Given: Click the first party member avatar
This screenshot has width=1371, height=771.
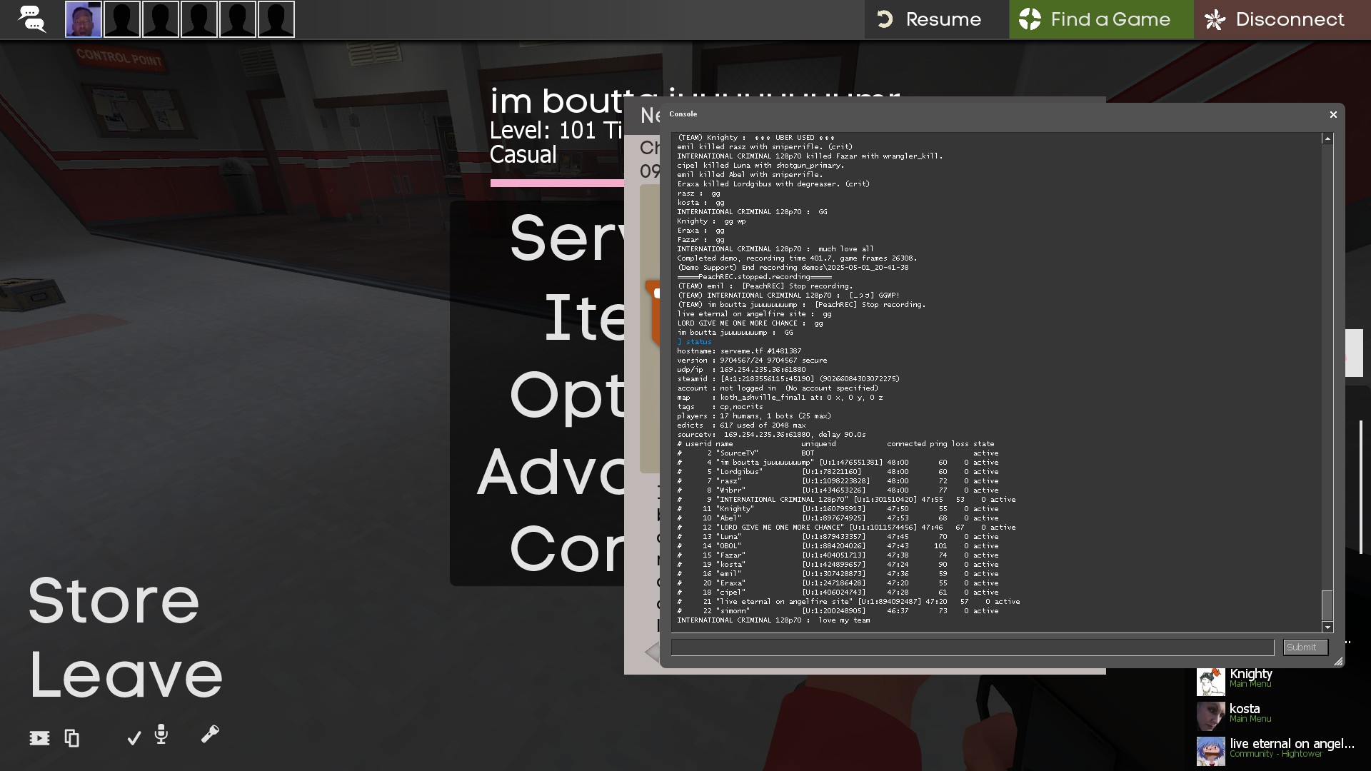Looking at the screenshot, I should [x=84, y=19].
